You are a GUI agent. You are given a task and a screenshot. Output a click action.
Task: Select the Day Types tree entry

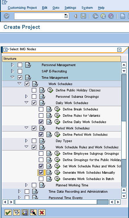click(64, 141)
